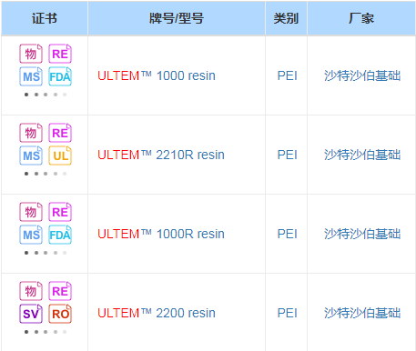416x351 pixels.
Task: Open the 物 certificate icon in ULTEM 2210R row
Action: click(x=31, y=133)
